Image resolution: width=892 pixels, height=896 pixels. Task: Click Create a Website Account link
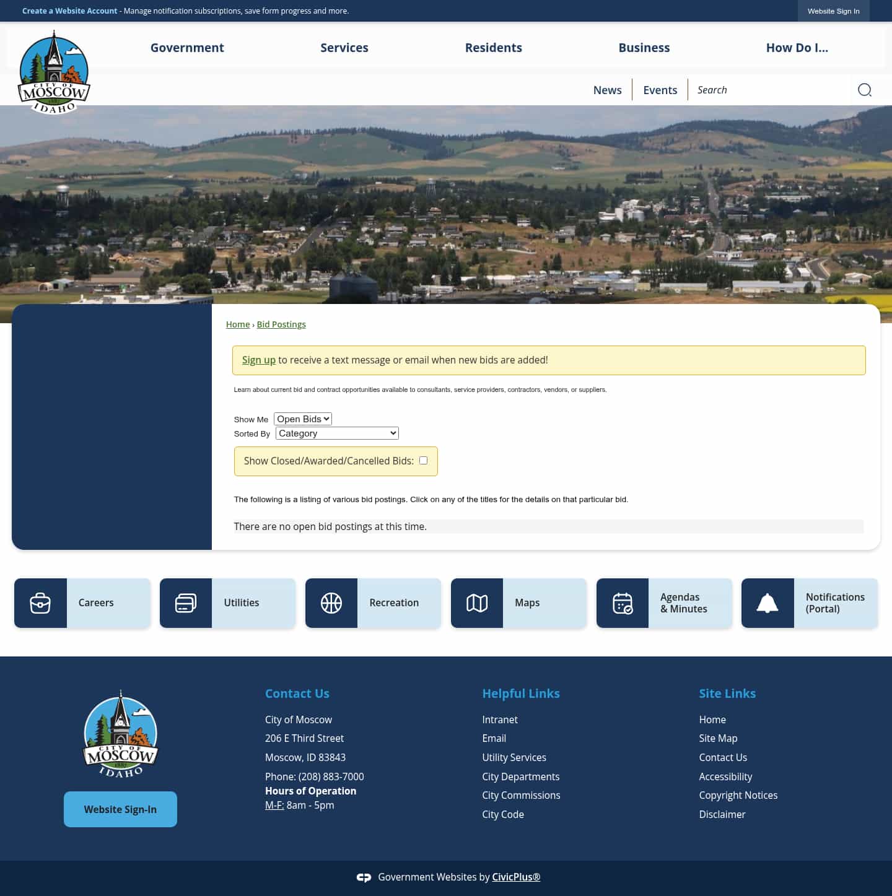tap(69, 11)
